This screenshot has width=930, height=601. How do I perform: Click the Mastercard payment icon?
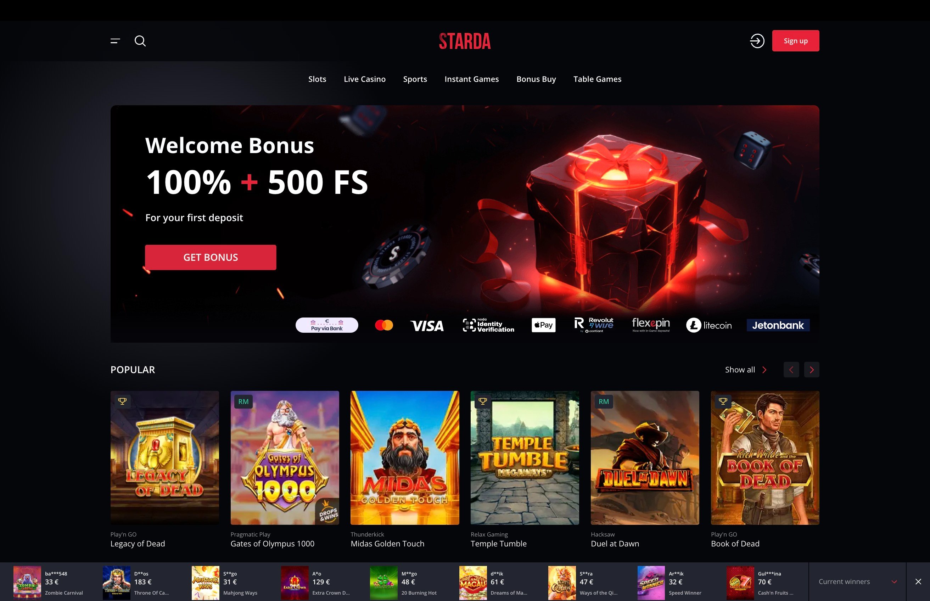(383, 325)
